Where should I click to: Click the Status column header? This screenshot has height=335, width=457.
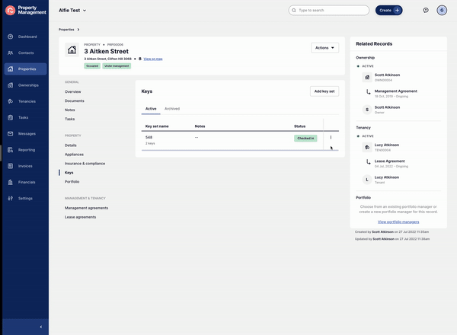[x=299, y=126]
